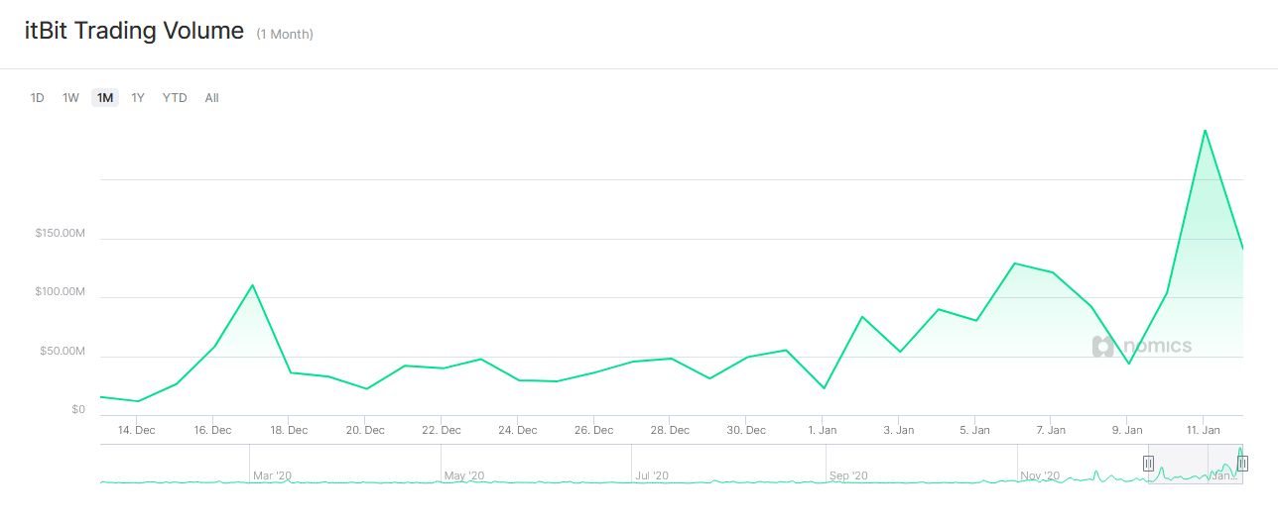Click Jul '20 in the navigator timeline
This screenshot has width=1278, height=525.
[x=654, y=476]
